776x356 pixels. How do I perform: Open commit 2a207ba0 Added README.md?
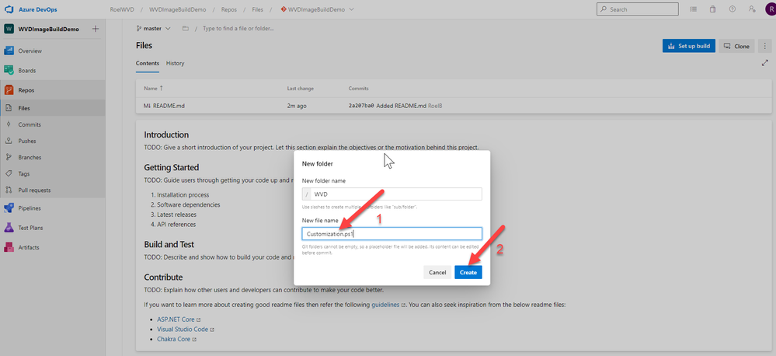coord(387,106)
